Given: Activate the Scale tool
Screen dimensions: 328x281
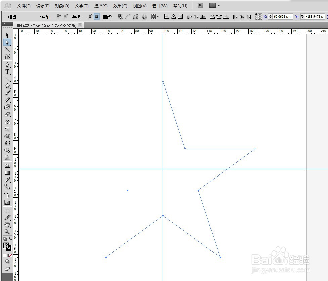Looking at the screenshot, I should pyautogui.click(x=7, y=129).
